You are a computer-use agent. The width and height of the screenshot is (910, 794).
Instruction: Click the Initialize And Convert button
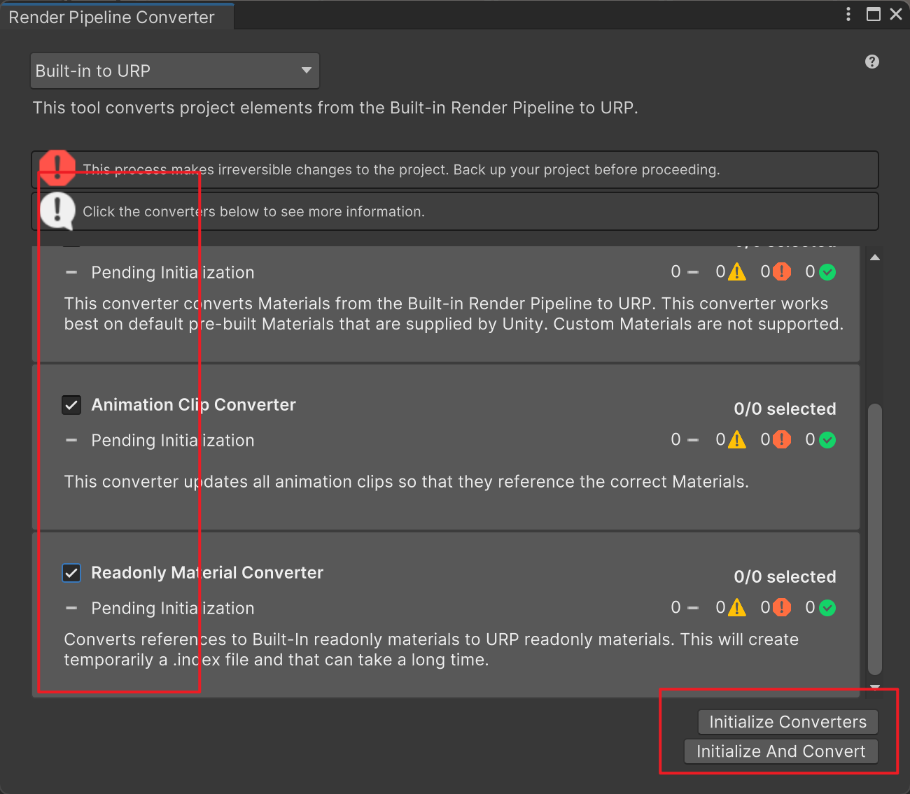(x=780, y=751)
